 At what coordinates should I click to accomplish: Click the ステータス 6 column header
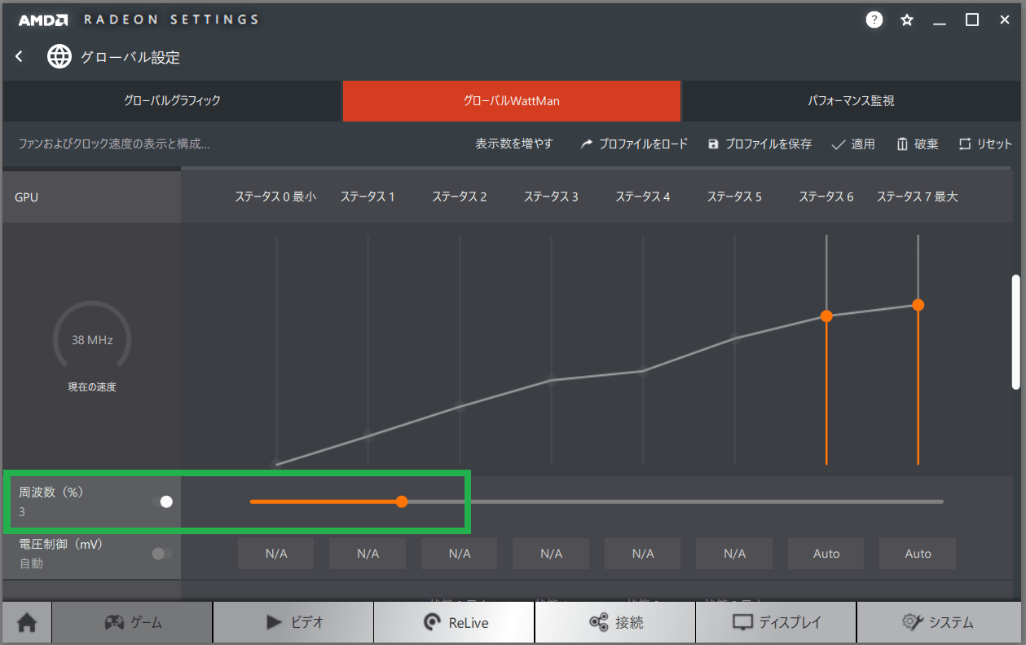pyautogui.click(x=826, y=197)
